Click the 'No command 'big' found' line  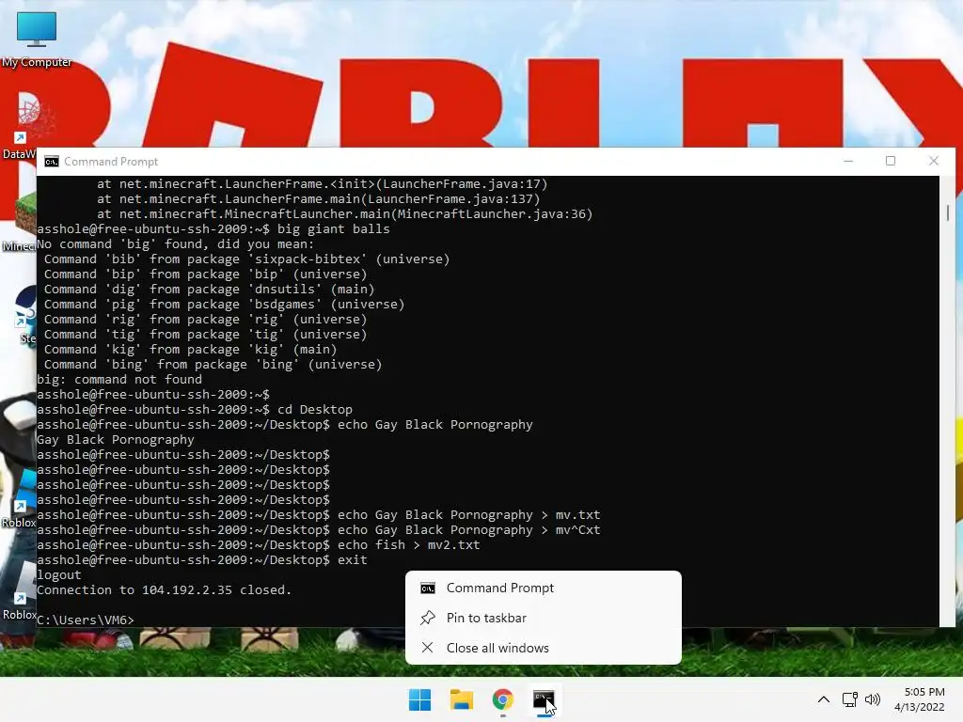pos(176,244)
